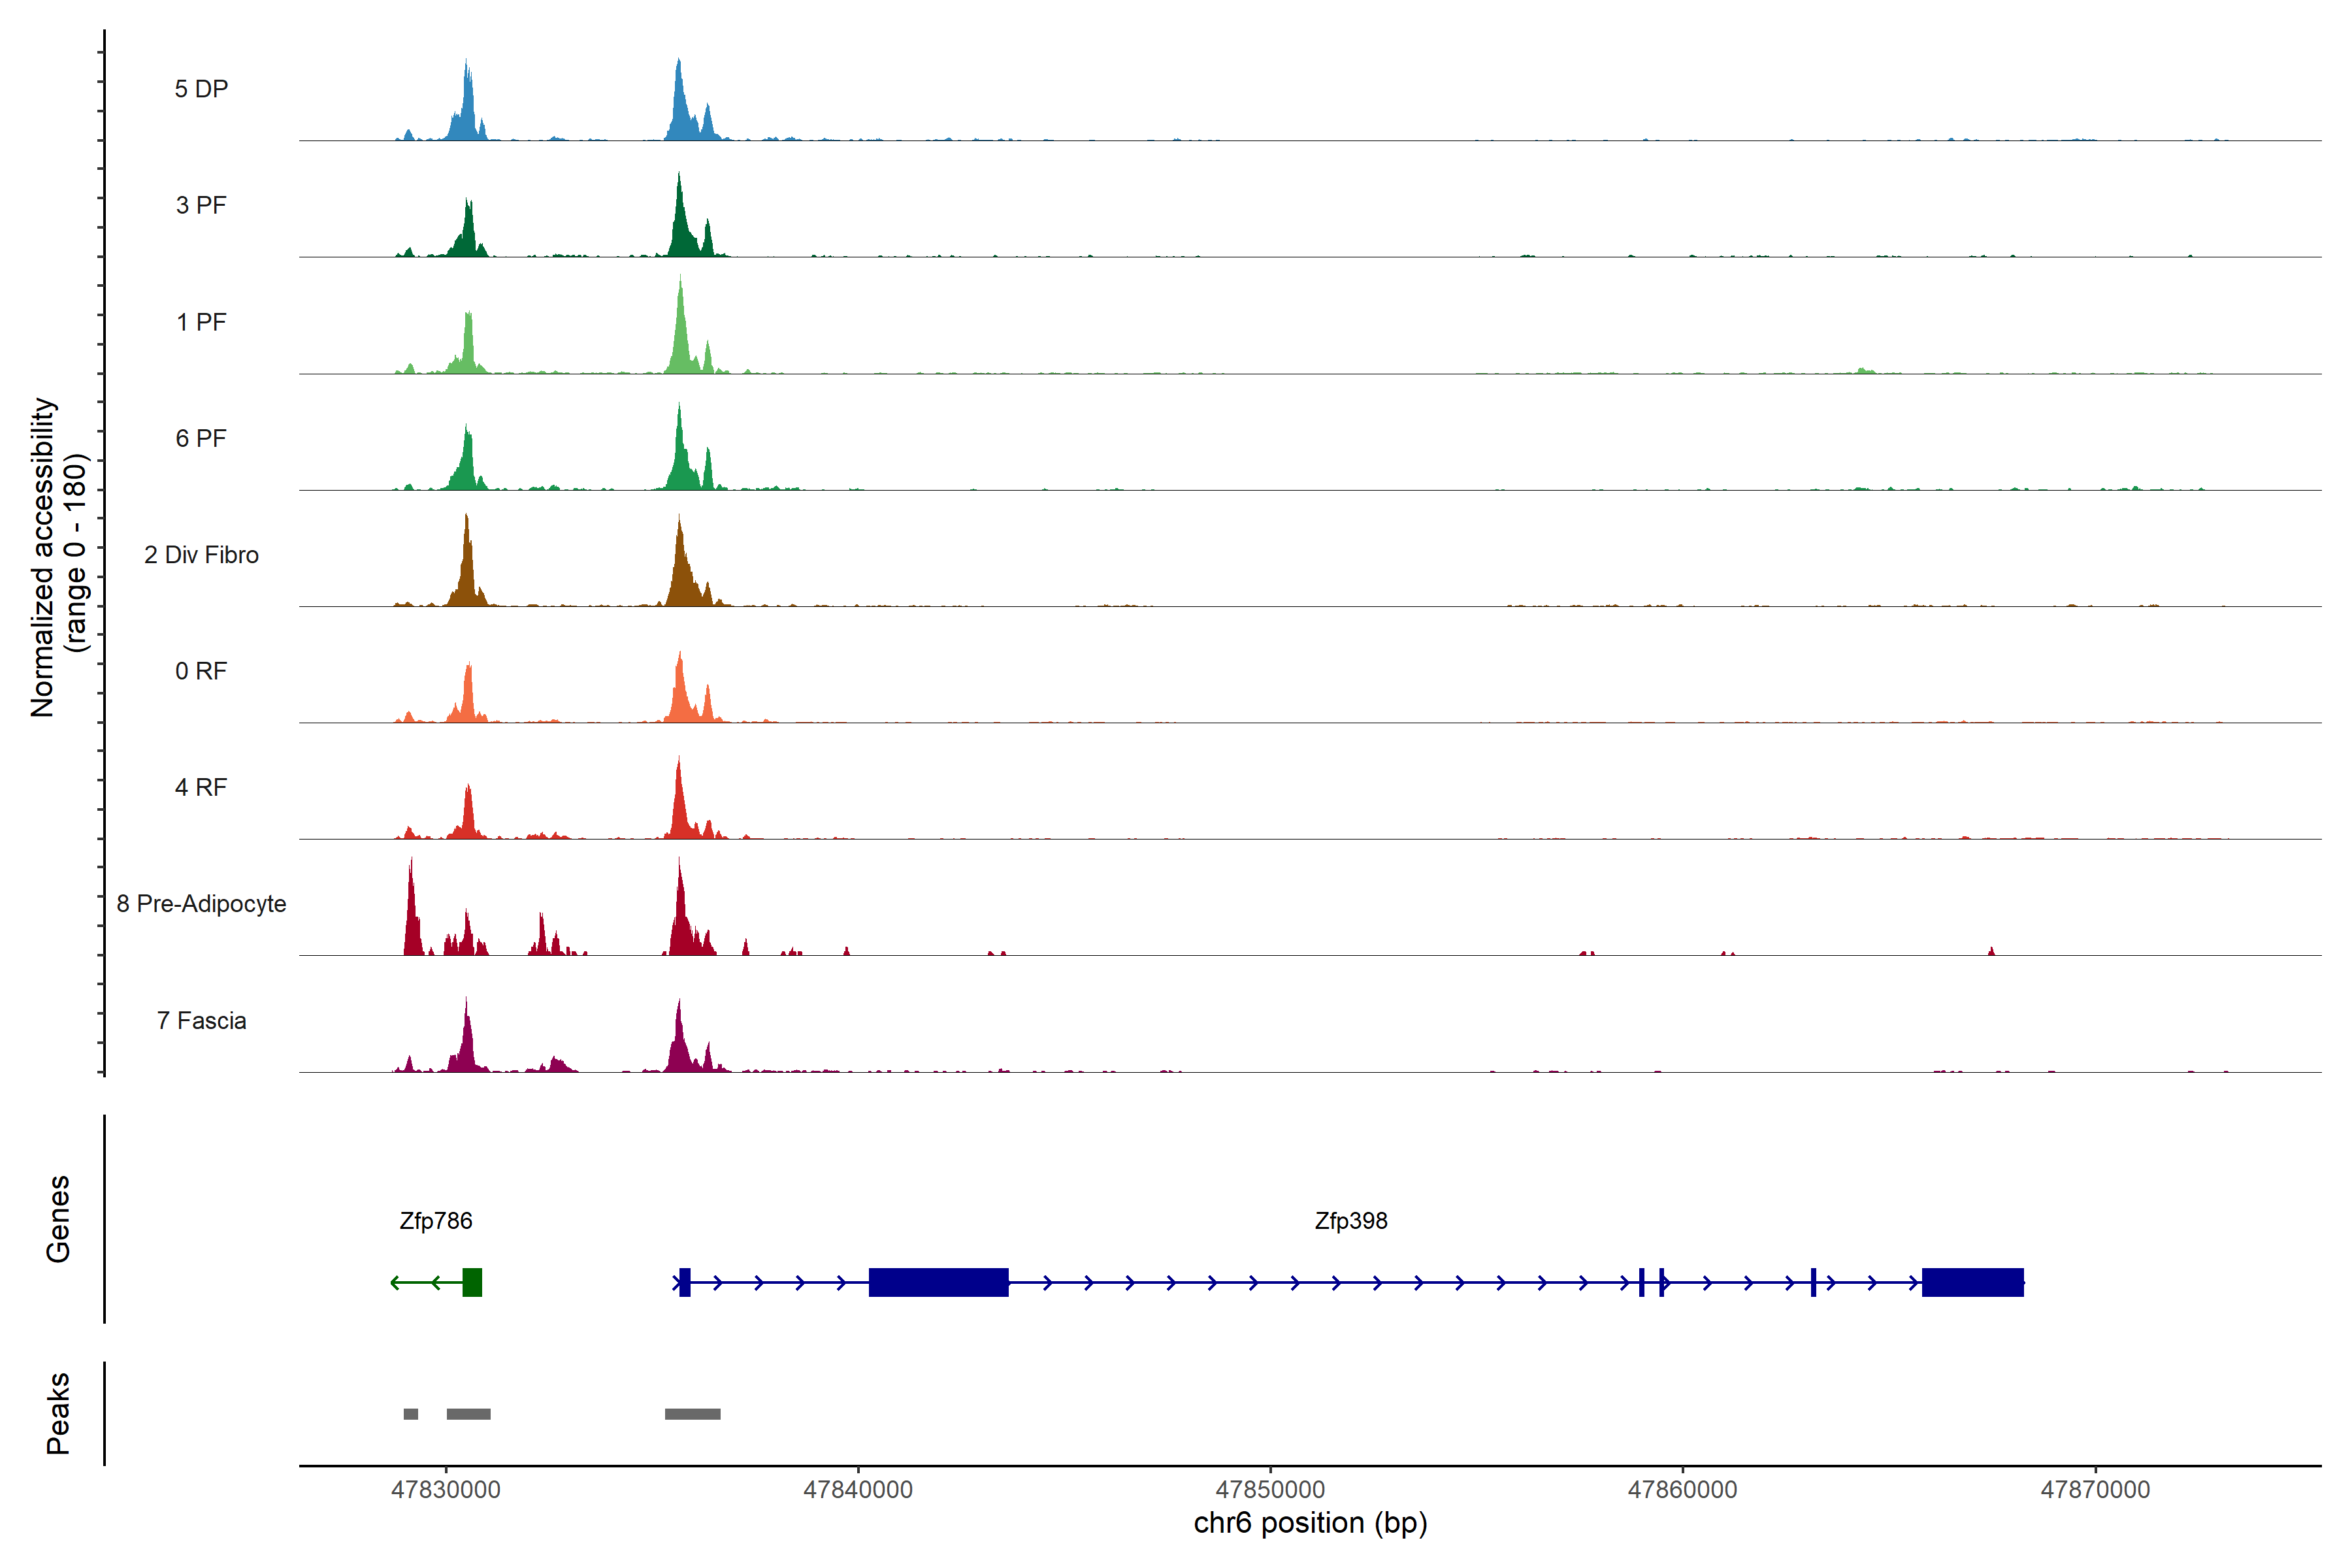The width and height of the screenshot is (2352, 1568).
Task: Click the Peaks panel label
Action: coord(58,1413)
